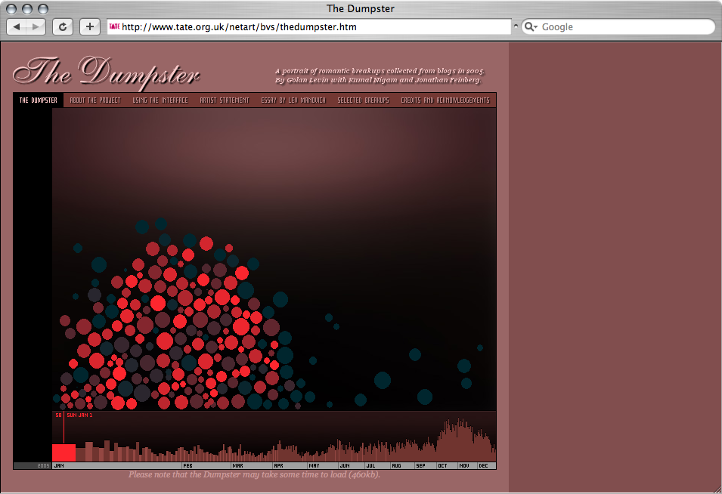The width and height of the screenshot is (722, 494).
Task: Click the Tate favicon in address bar
Action: (x=115, y=26)
